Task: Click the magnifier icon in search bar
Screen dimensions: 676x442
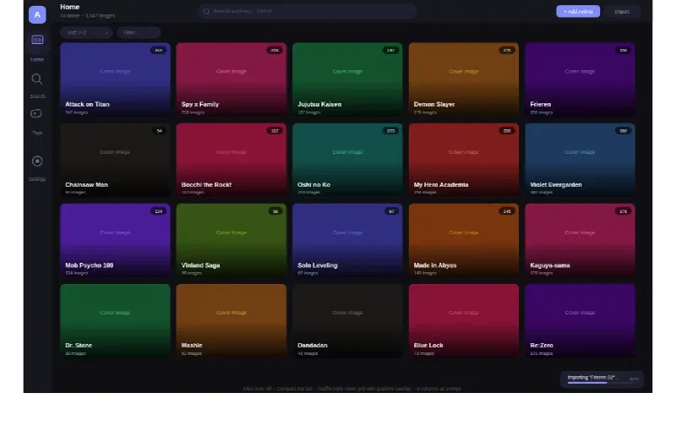Action: (x=206, y=11)
